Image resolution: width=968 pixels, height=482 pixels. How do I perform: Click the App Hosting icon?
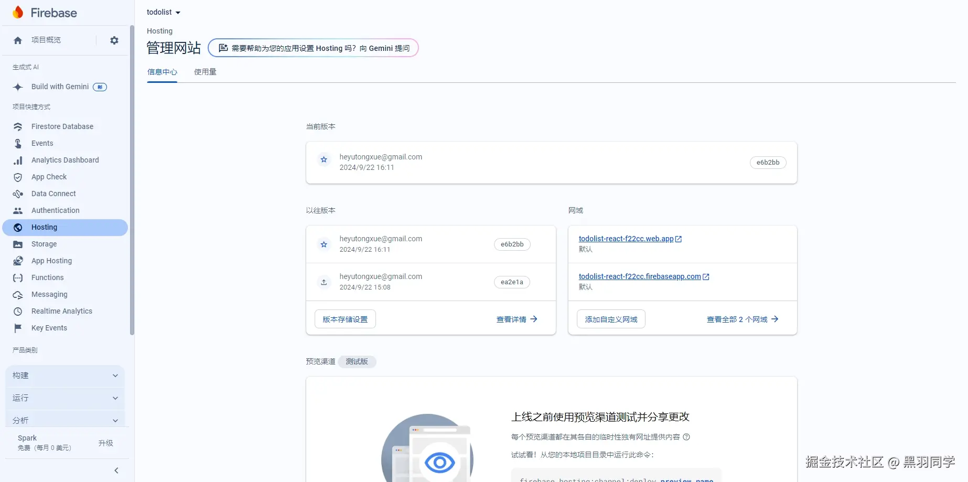(18, 261)
